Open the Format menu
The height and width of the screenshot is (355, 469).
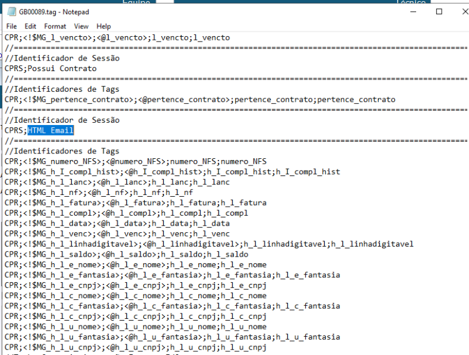click(55, 26)
